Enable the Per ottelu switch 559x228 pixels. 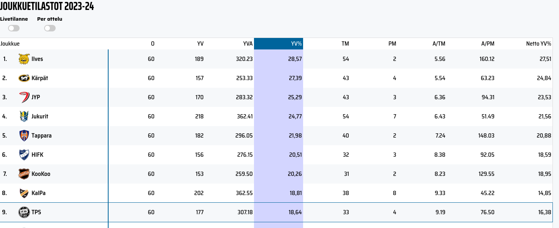coord(50,28)
